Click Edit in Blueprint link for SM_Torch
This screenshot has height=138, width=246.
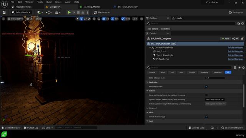[236, 51]
